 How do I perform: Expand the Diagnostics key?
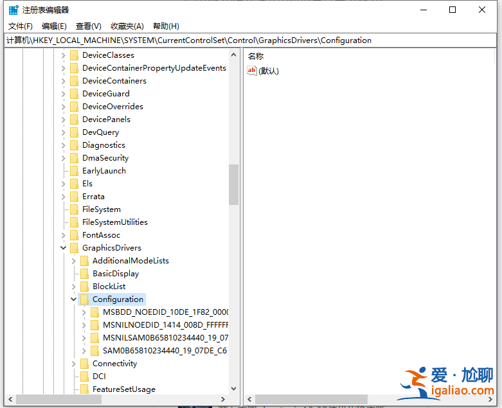(64, 145)
